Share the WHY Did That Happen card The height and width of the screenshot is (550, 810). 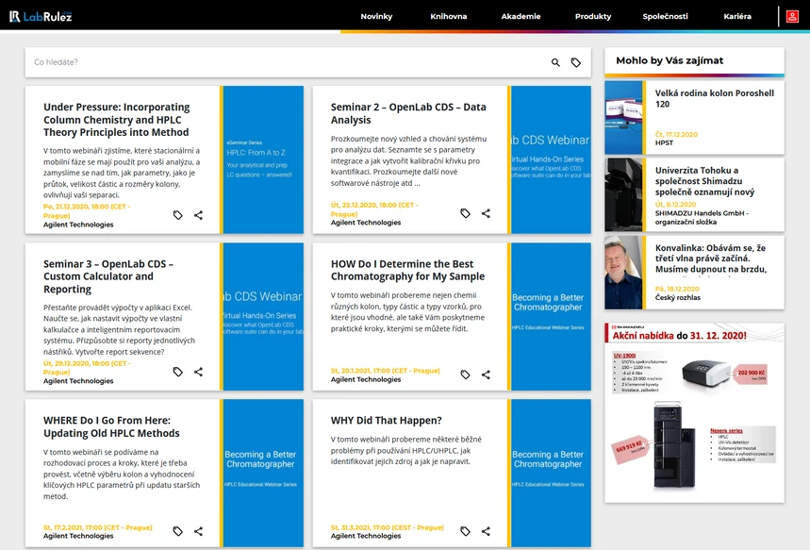click(x=486, y=531)
